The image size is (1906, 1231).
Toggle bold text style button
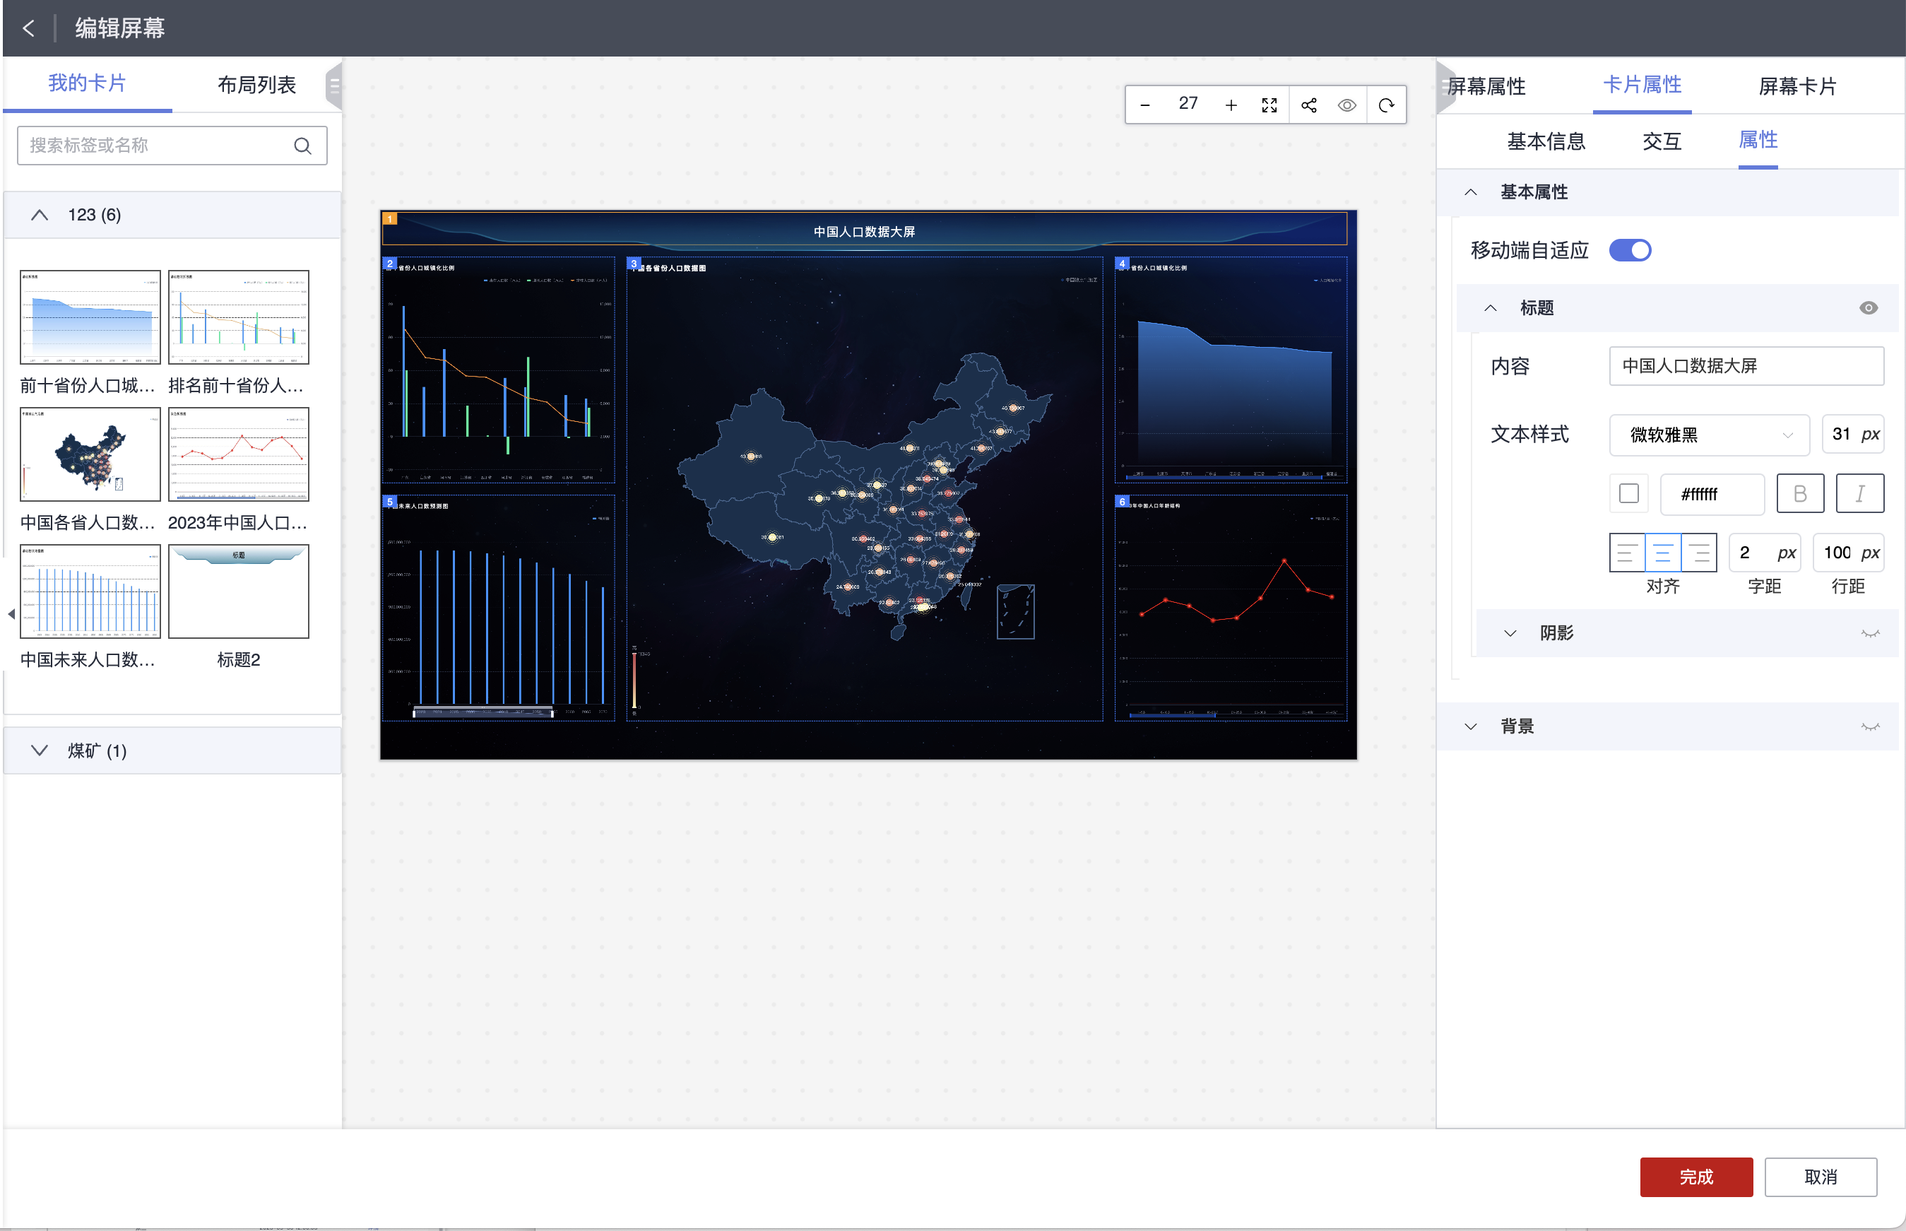[x=1800, y=494]
